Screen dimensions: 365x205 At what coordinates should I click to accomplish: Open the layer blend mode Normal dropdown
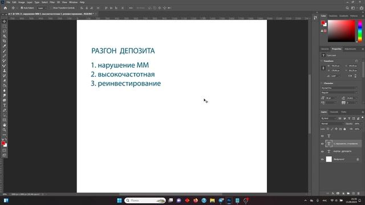(332, 124)
